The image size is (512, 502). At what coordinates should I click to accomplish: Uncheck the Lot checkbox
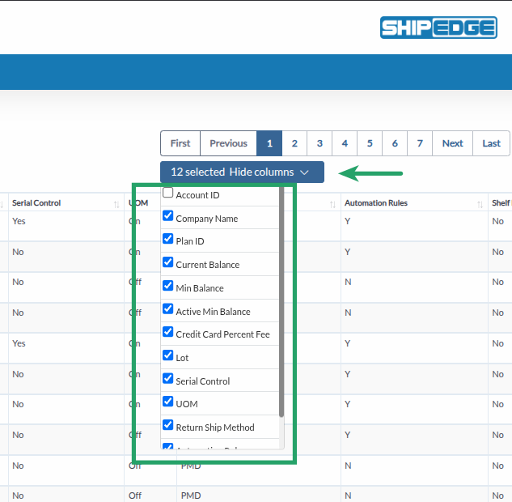tap(168, 355)
